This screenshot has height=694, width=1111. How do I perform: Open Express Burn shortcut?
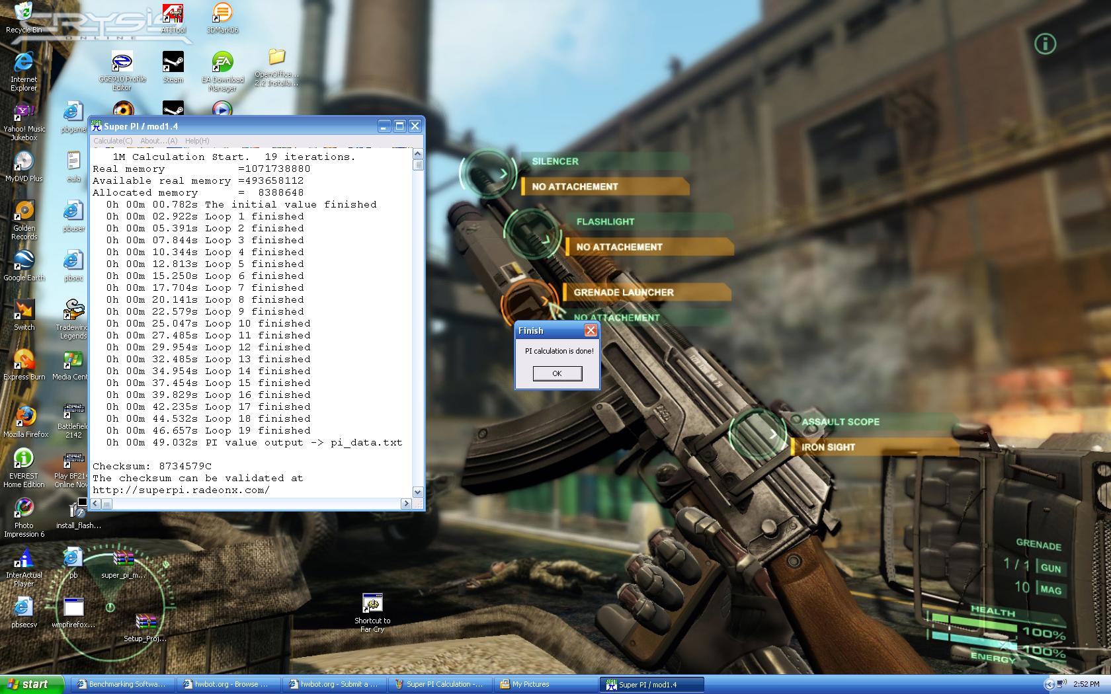point(24,365)
